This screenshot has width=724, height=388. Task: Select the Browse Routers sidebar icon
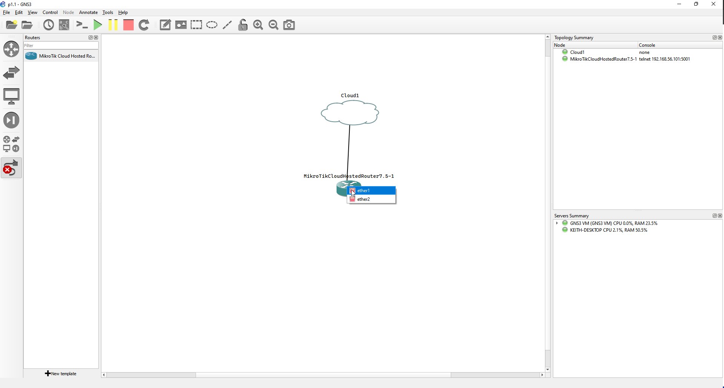click(12, 49)
